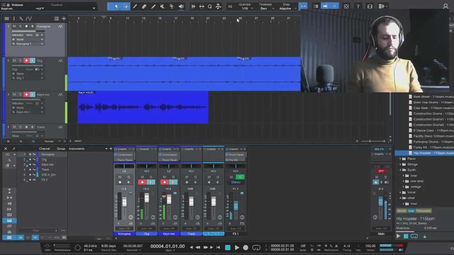
Task: Click the Percussion tag label in the browser
Action: click(423, 211)
